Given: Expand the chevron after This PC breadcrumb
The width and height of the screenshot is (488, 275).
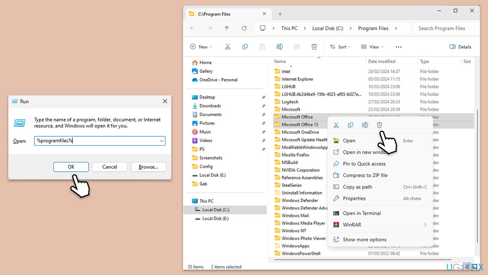Looking at the screenshot, I should coord(305,28).
